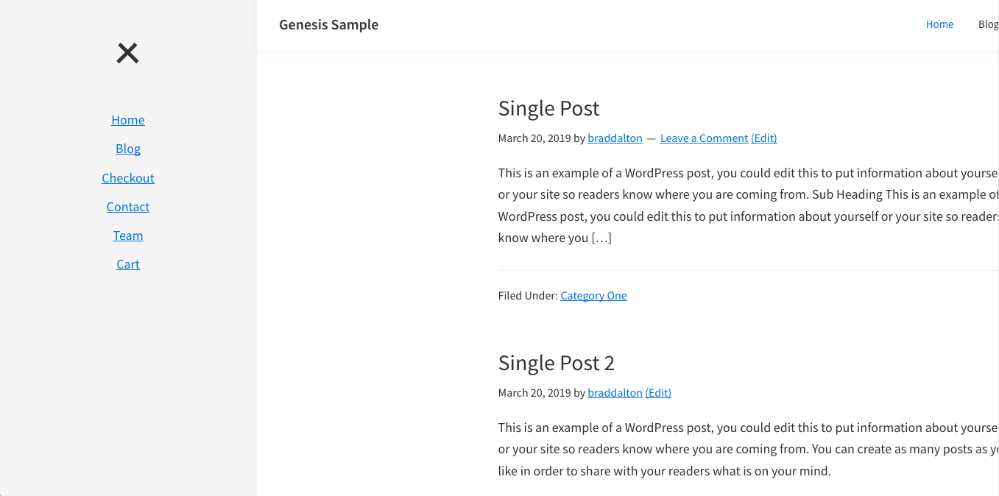Click the braddalton author link under Single Post 2
Viewport: 999px width, 496px height.
[615, 393]
